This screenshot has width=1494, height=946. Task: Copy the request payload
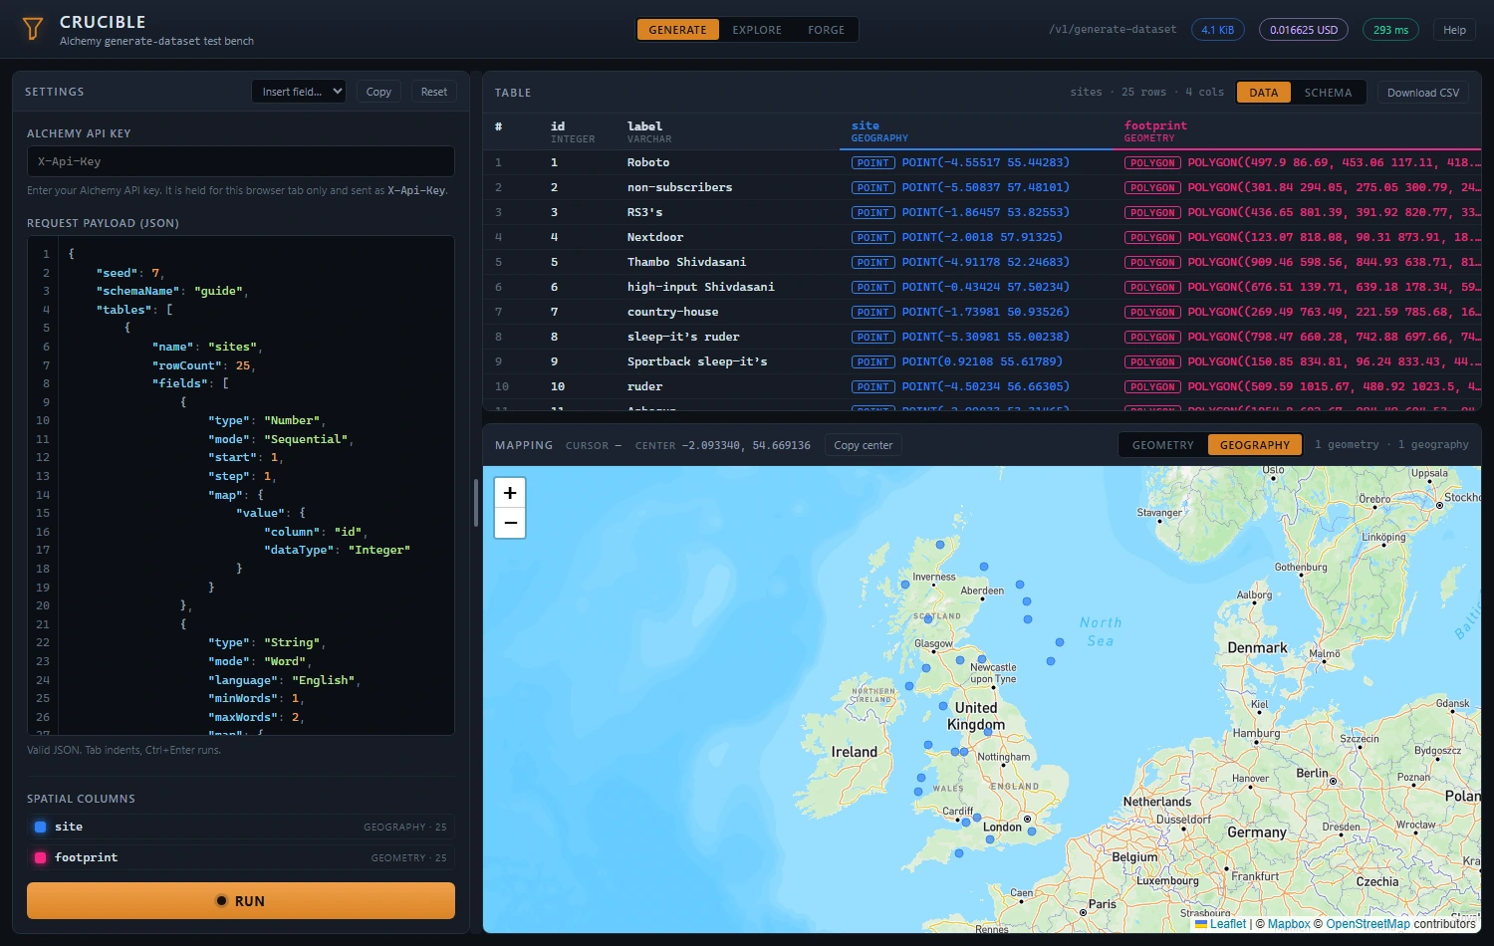pos(378,92)
